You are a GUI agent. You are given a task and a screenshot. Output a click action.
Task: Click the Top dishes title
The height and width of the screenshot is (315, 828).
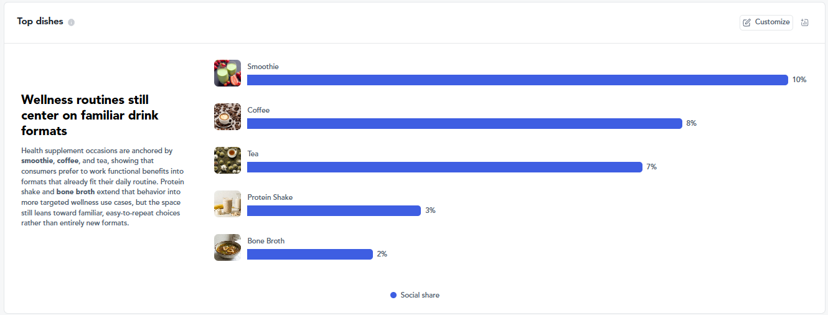40,21
